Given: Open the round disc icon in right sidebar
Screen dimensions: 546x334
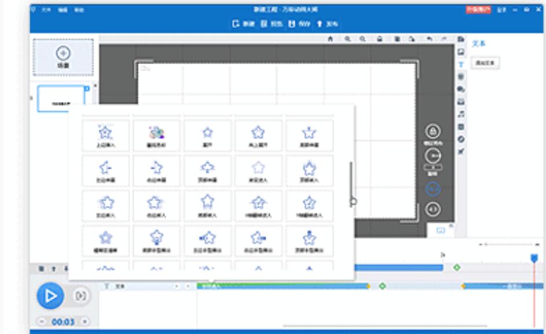Looking at the screenshot, I should 461,139.
